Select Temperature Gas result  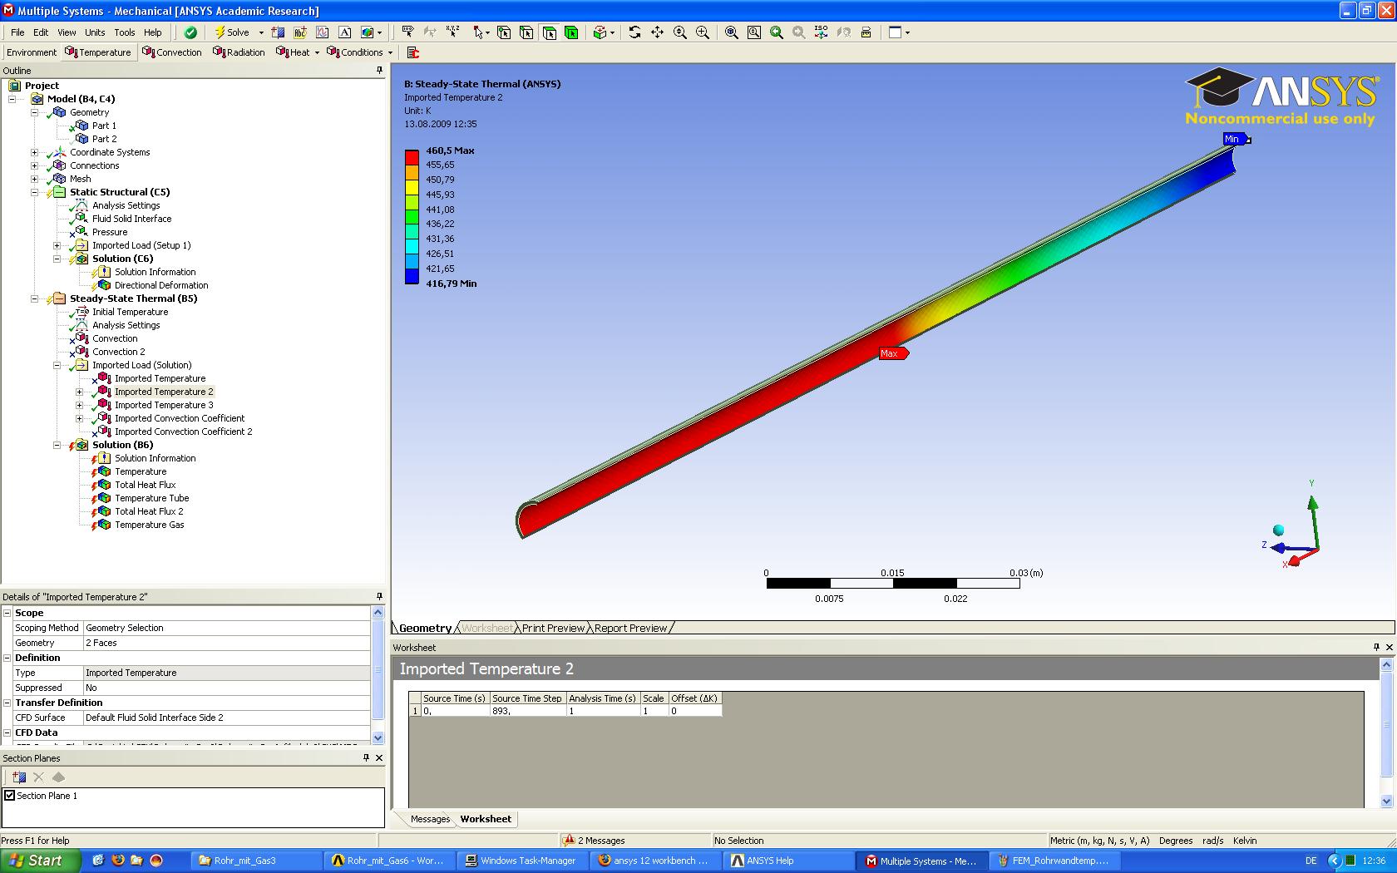coord(149,525)
